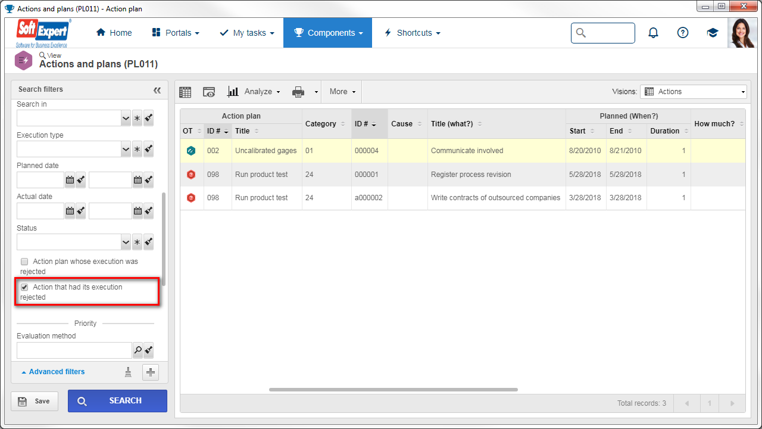
Task: Click the SoftExpert logo
Action: click(x=44, y=33)
